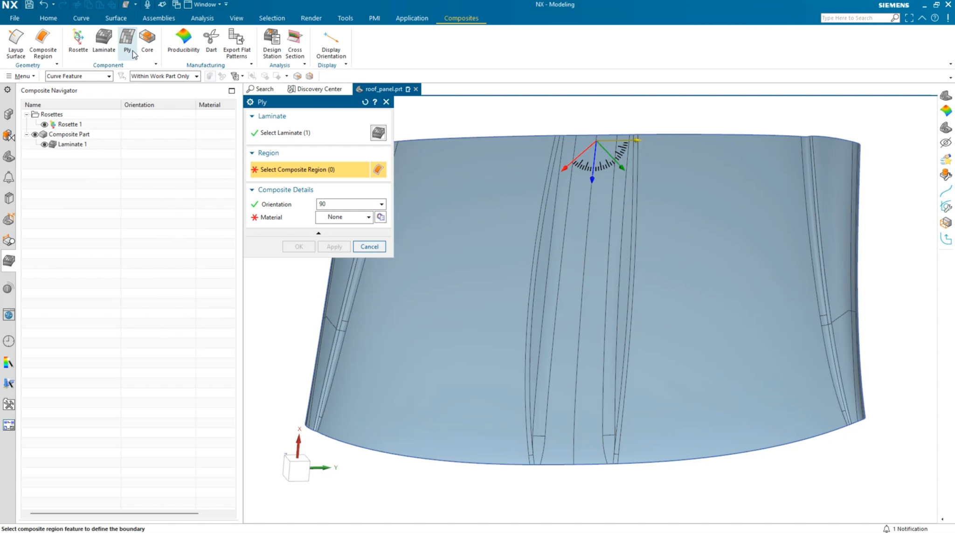Open the Orientation dropdown in Composite Details

click(381, 204)
